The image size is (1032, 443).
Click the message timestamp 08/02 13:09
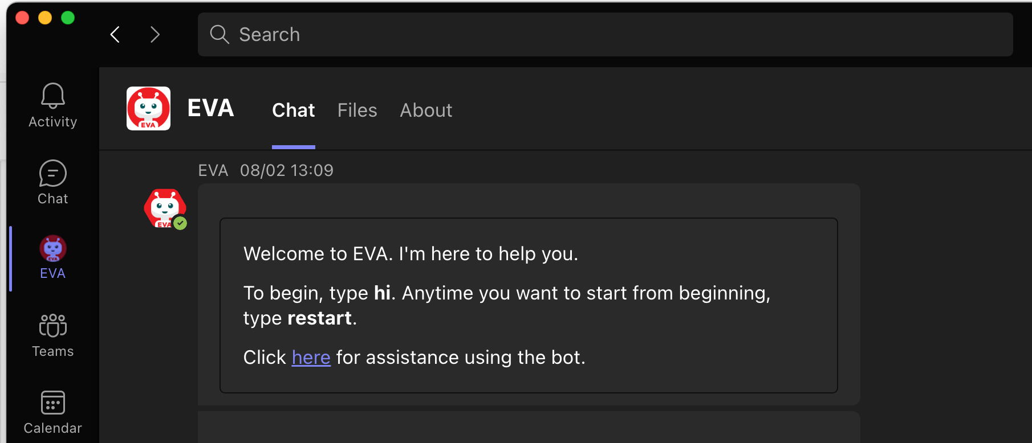(286, 170)
